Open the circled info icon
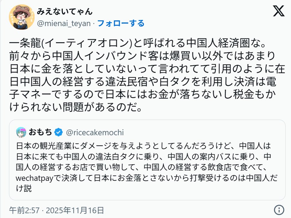 pyautogui.click(x=279, y=209)
